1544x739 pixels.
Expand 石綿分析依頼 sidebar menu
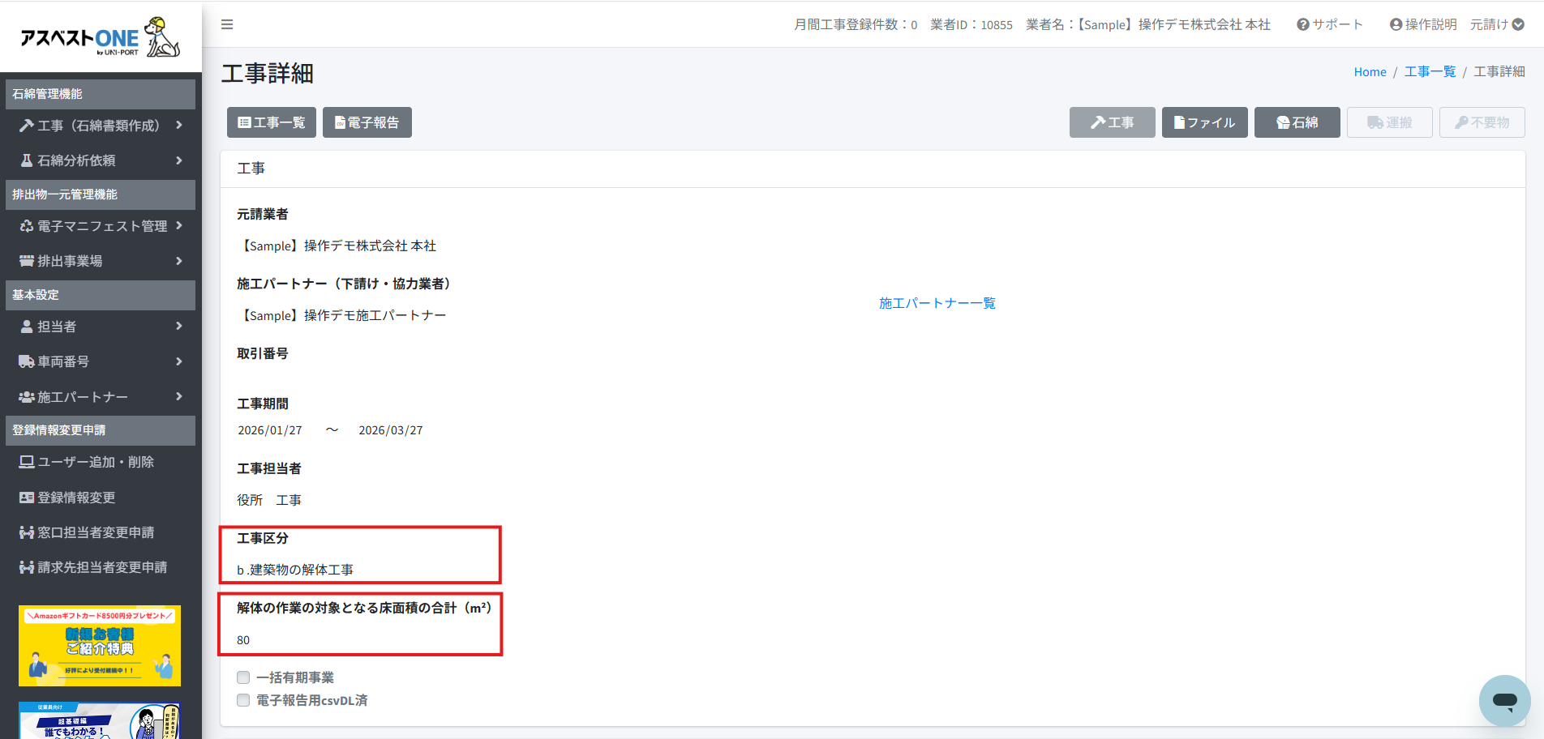pyautogui.click(x=100, y=160)
